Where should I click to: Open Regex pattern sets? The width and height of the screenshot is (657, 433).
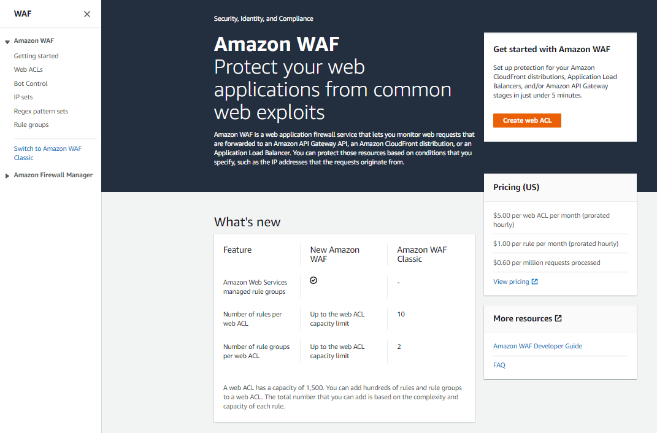coord(40,110)
